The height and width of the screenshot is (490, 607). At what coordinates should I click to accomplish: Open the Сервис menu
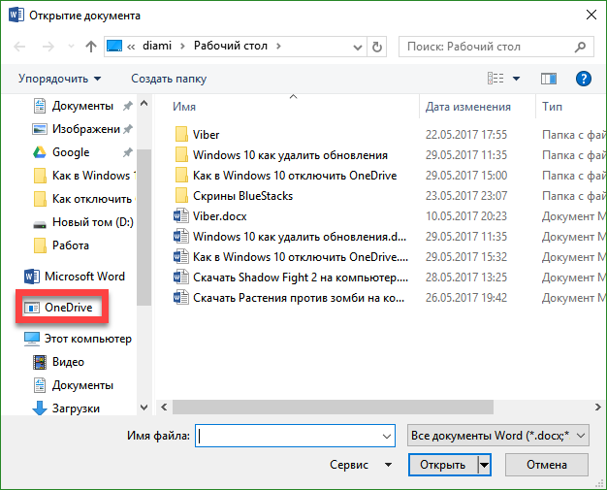[x=358, y=466]
